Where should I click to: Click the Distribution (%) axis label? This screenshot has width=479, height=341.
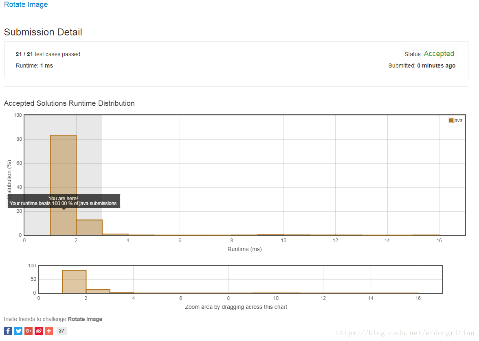click(9, 179)
